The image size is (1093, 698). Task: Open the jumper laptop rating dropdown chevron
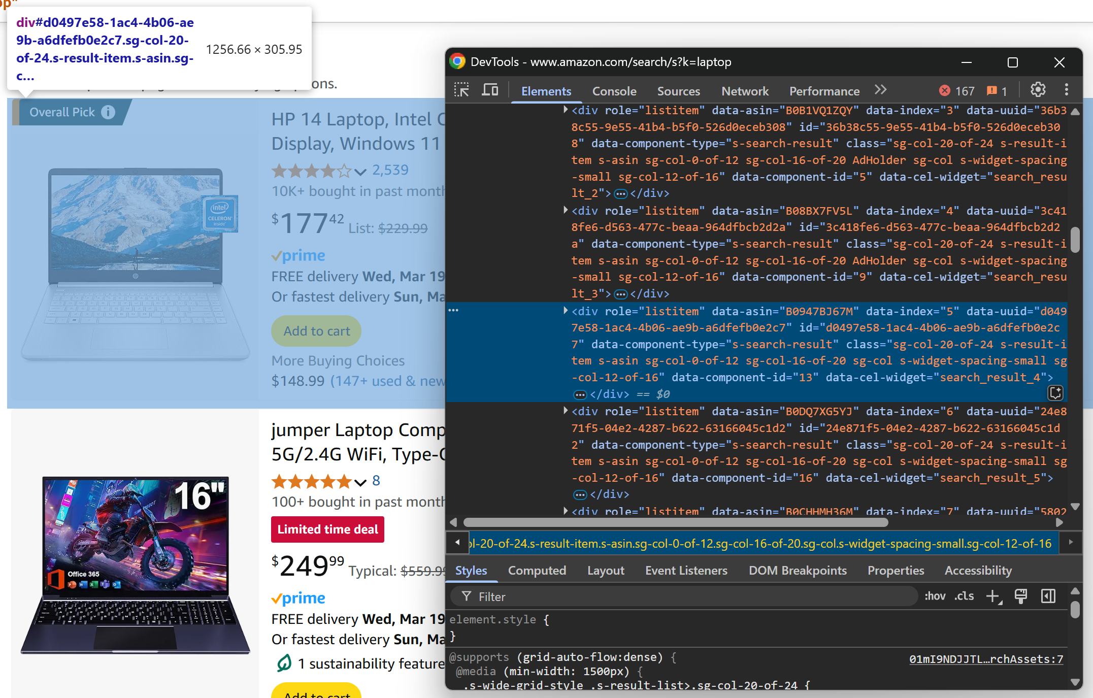360,482
